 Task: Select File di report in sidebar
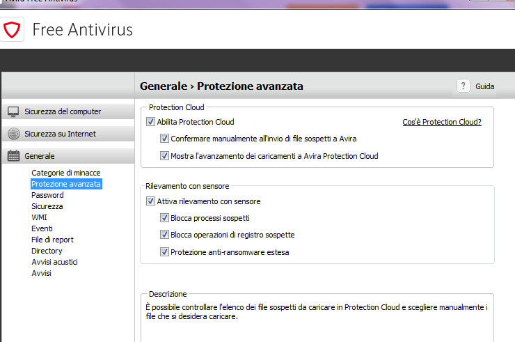52,240
